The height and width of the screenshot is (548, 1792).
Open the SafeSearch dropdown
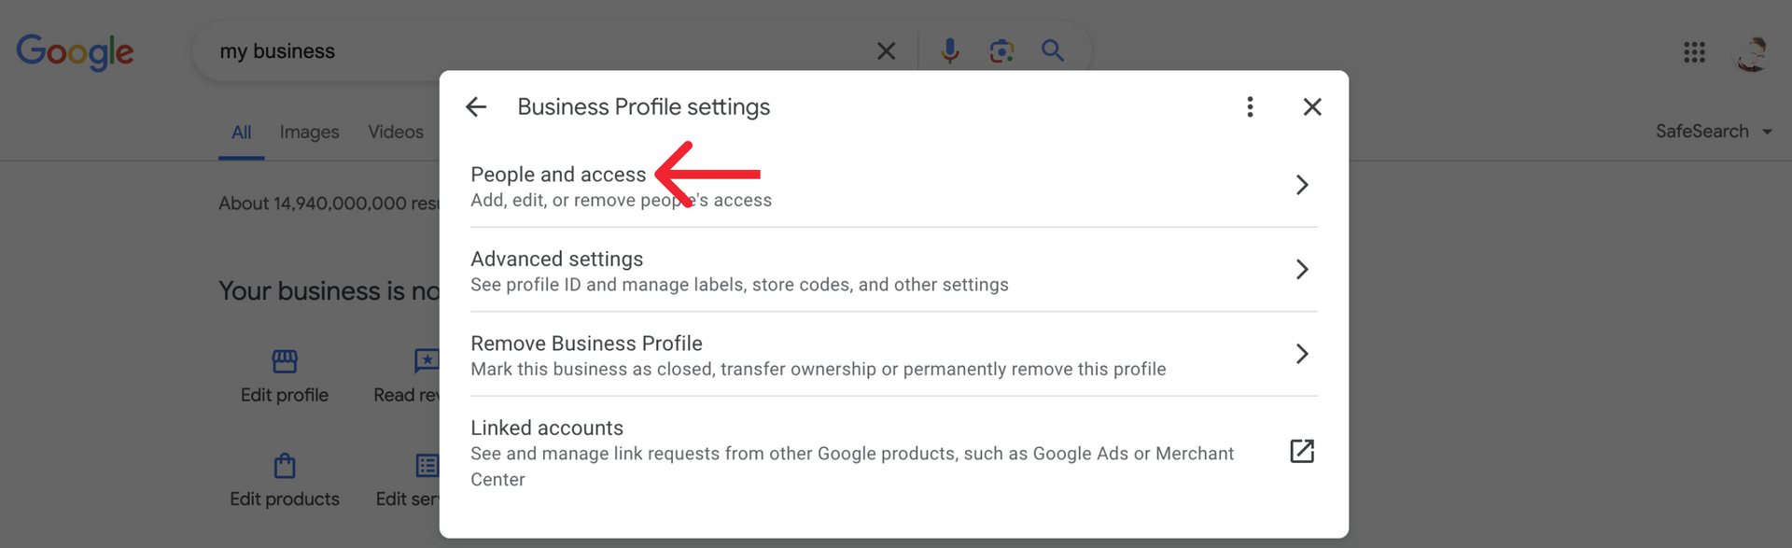click(1714, 132)
